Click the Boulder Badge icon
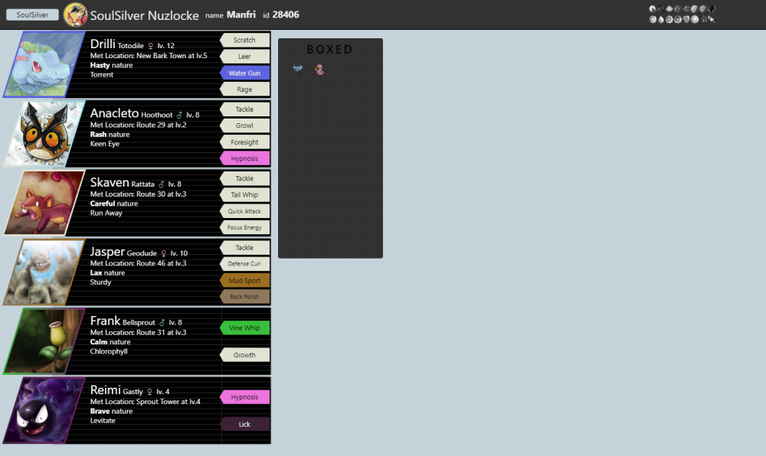 653,18
